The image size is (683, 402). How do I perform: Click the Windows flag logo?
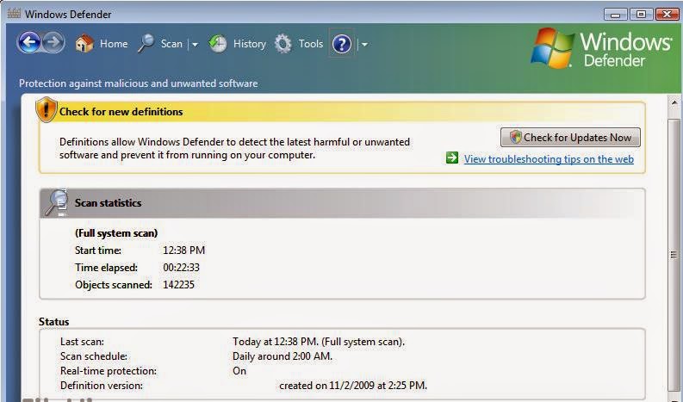(x=552, y=48)
